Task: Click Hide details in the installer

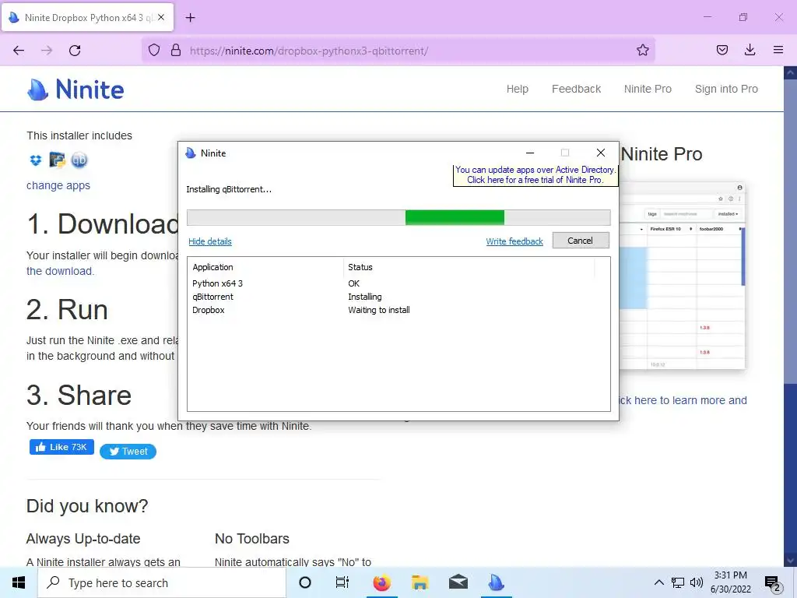Action: (210, 241)
